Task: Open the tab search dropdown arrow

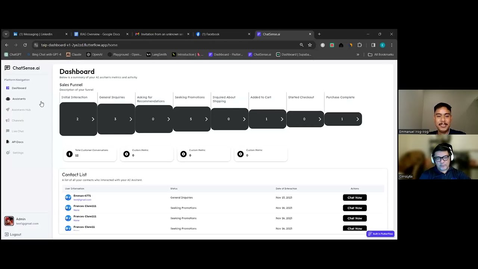Action: coord(6,34)
